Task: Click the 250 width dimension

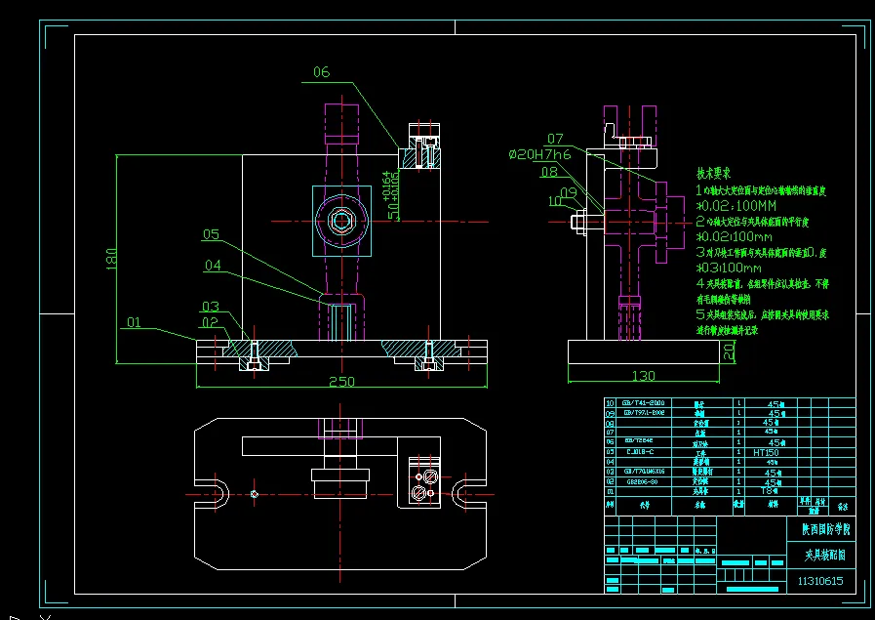Action: (341, 382)
